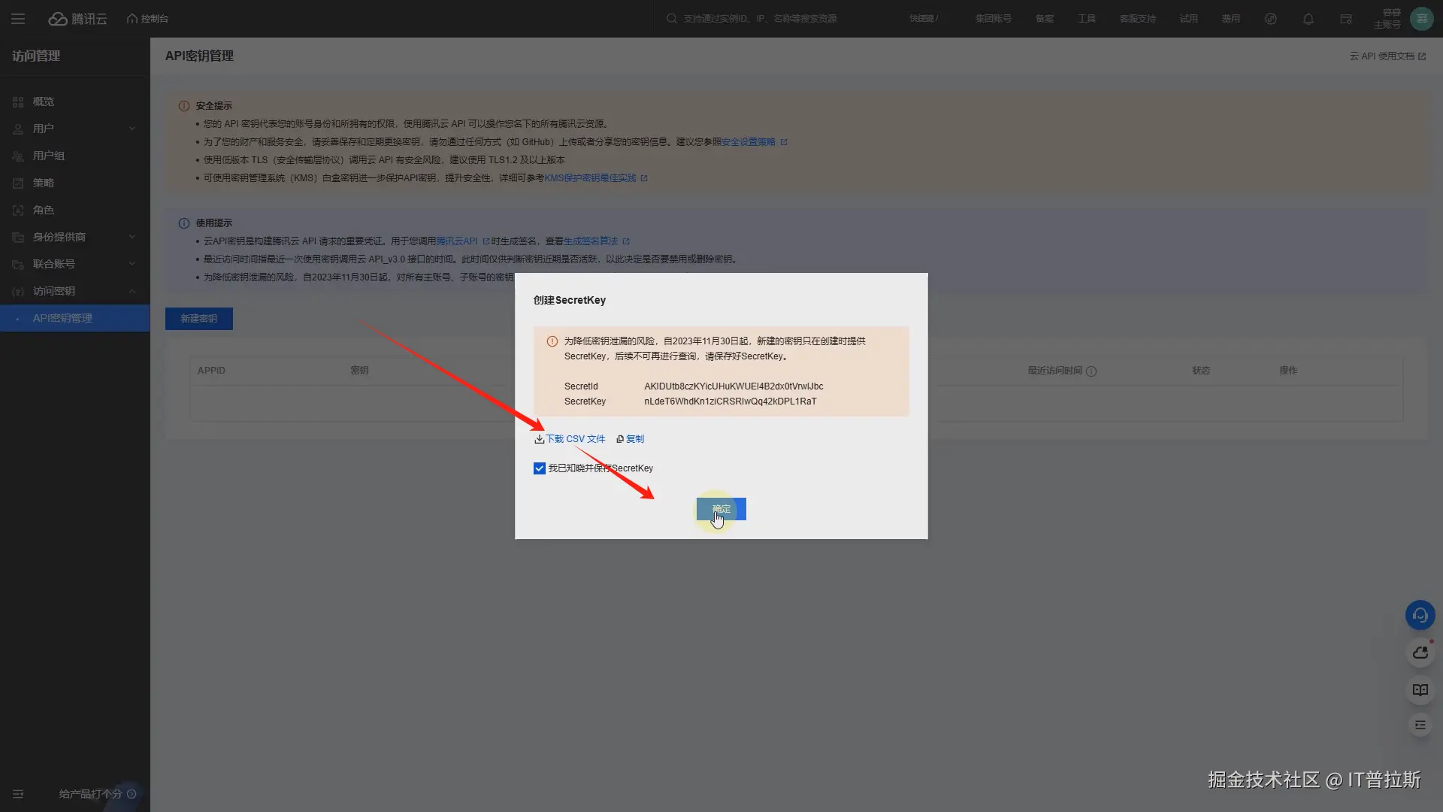Click the user avatar in top bar
The image size is (1443, 812).
1421,19
